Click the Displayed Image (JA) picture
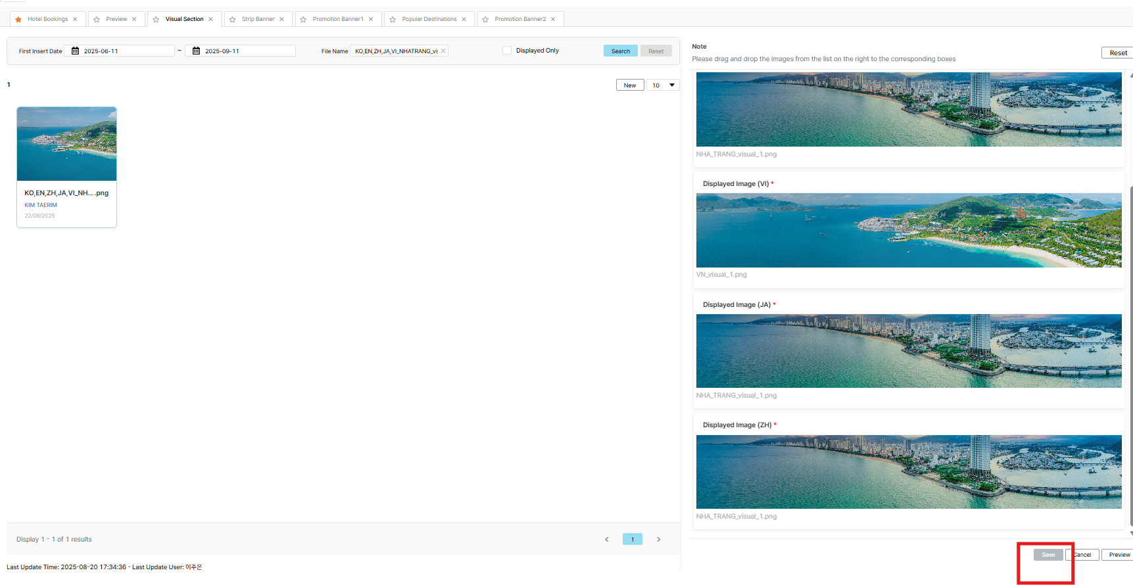This screenshot has width=1133, height=585. pos(909,351)
